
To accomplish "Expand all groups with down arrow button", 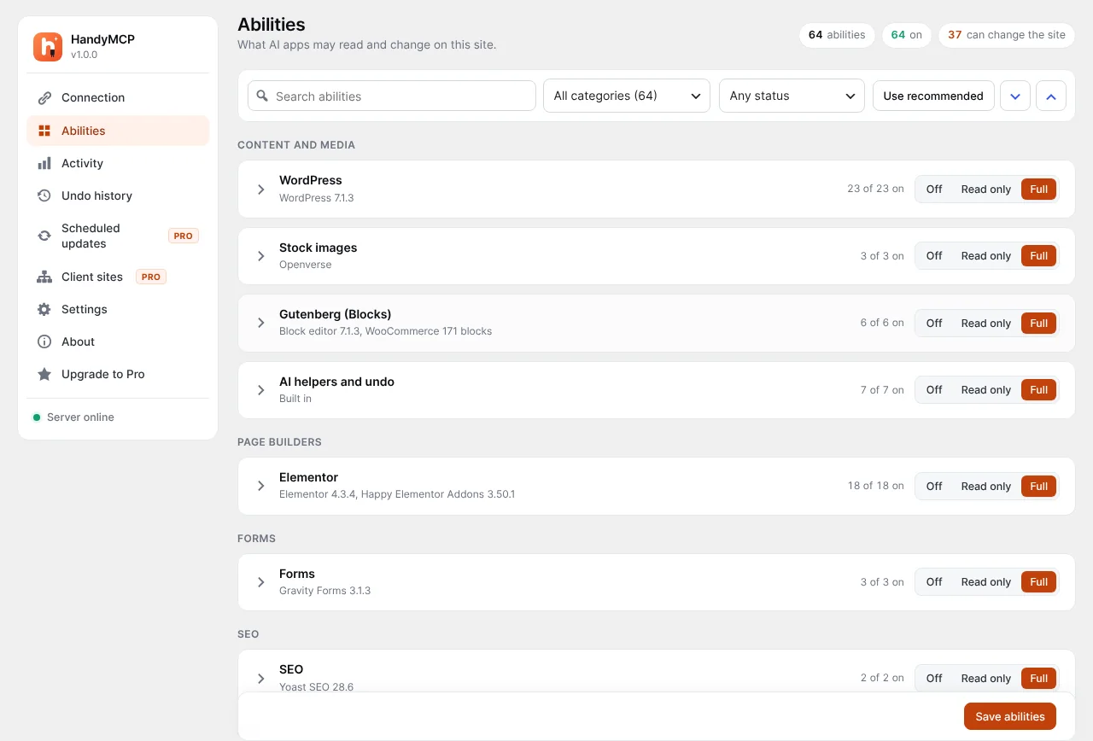I will pos(1015,96).
